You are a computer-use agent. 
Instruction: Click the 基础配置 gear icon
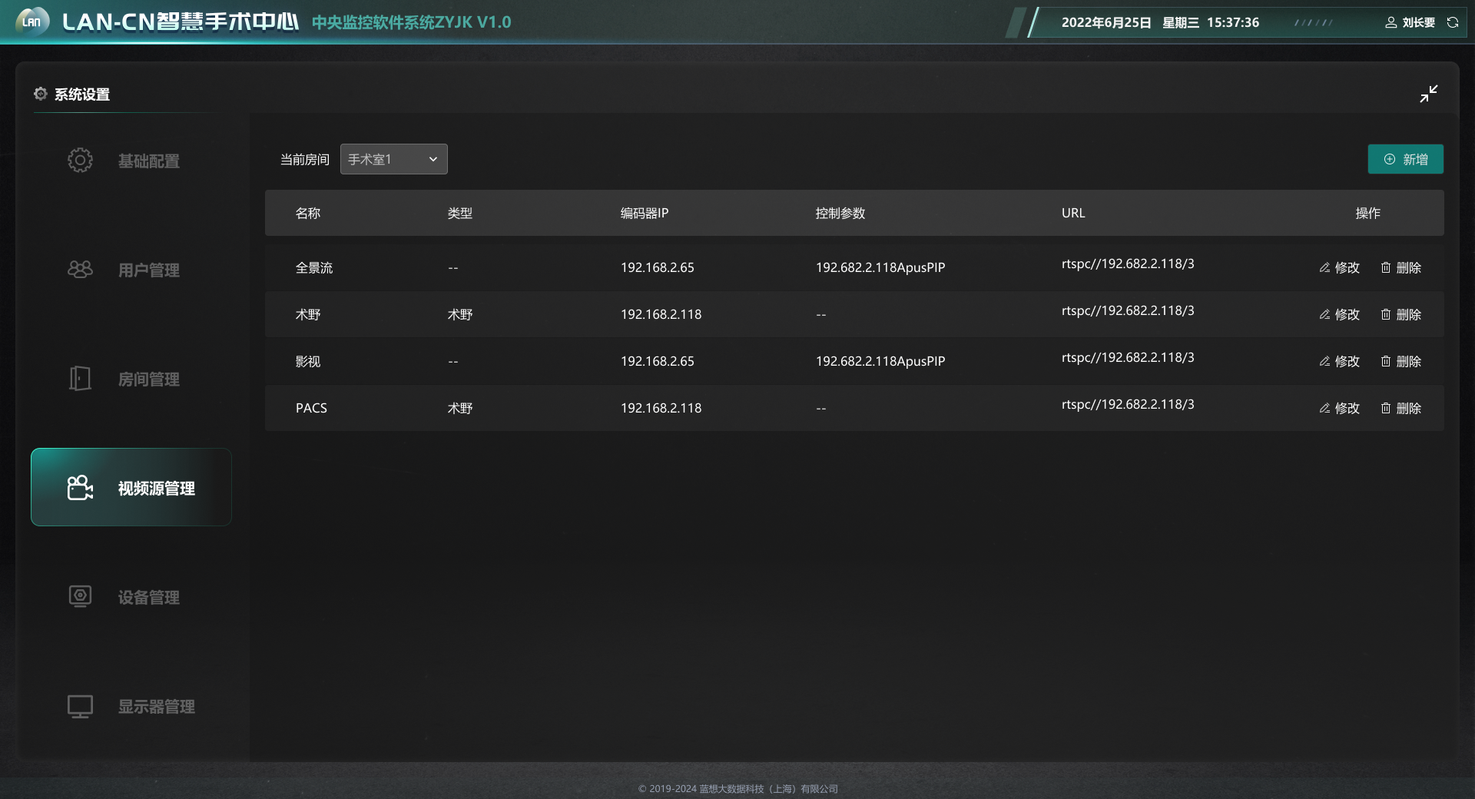point(80,160)
